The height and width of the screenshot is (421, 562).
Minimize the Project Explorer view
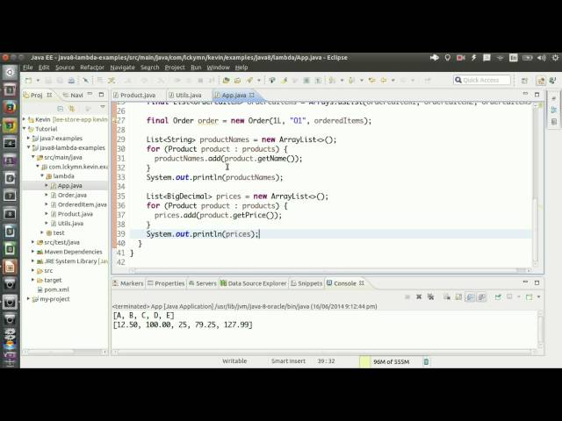90,94
